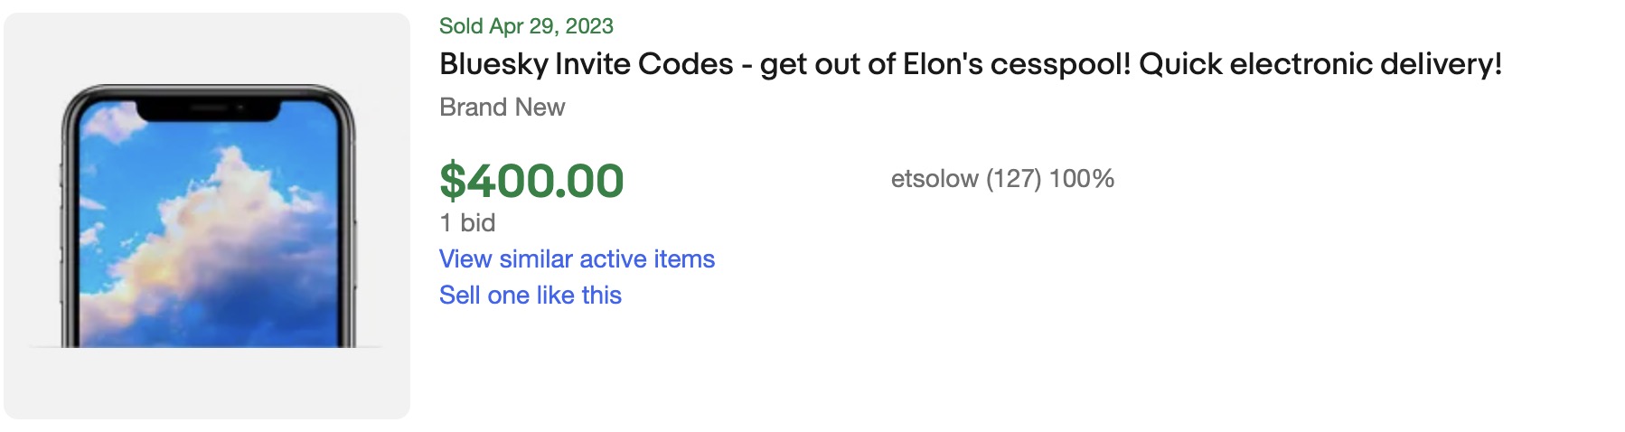Click View similar active items link

(577, 259)
